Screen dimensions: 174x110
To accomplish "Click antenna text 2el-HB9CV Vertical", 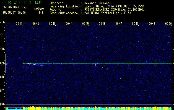I will tap(99, 13).
